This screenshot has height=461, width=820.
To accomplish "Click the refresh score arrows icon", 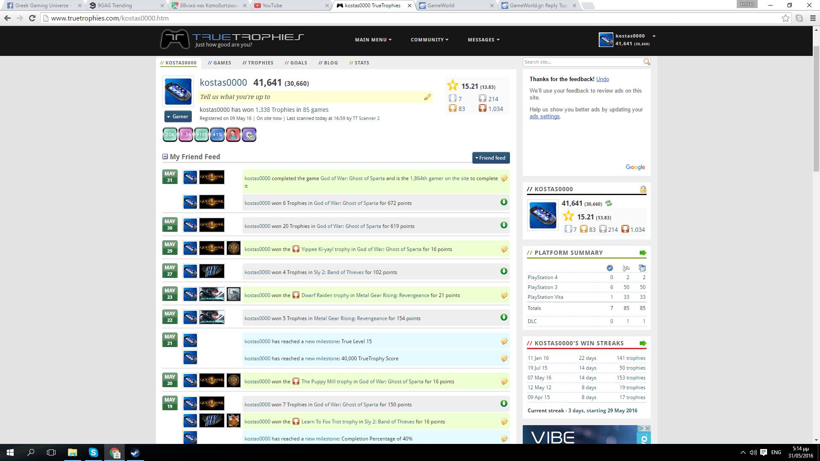I will coord(609,204).
